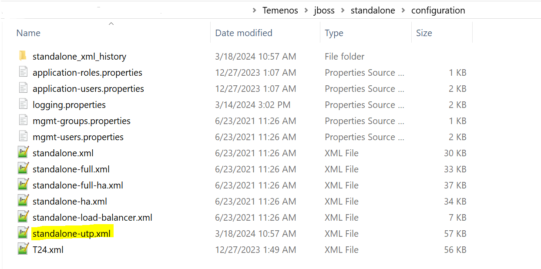Sort by the Name column header

(x=28, y=33)
